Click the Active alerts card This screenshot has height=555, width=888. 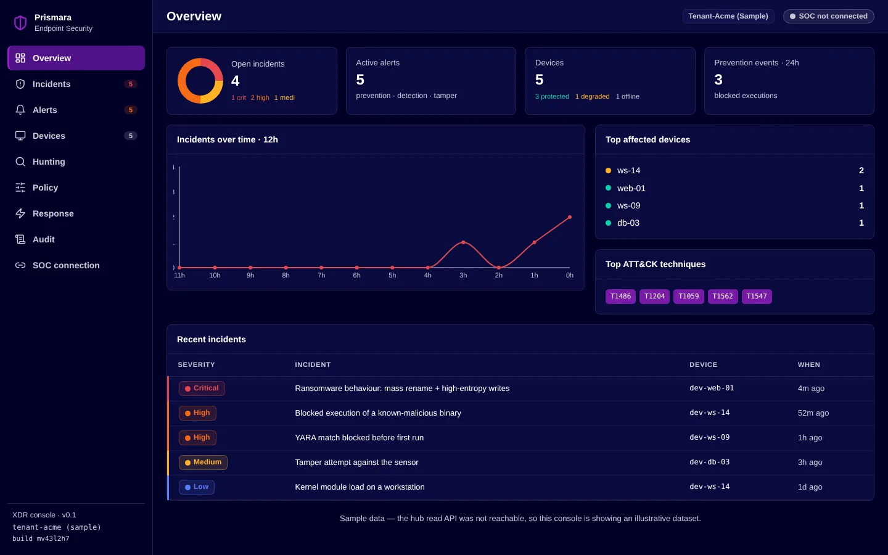tap(430, 81)
